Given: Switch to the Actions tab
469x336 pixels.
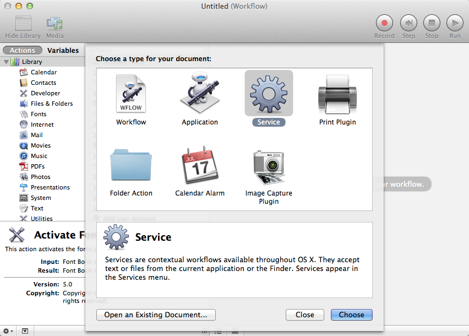Looking at the screenshot, I should [x=23, y=50].
